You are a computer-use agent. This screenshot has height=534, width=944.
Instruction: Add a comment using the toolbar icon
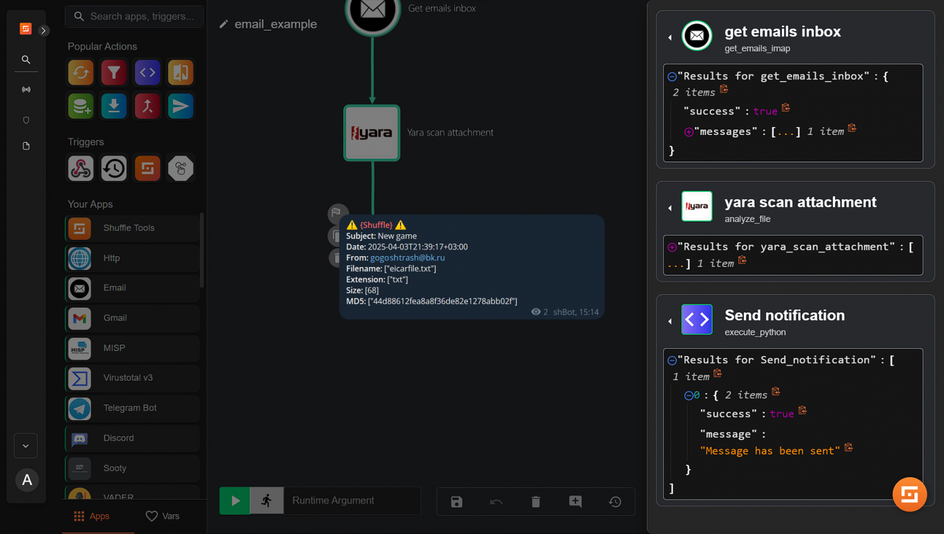click(575, 502)
